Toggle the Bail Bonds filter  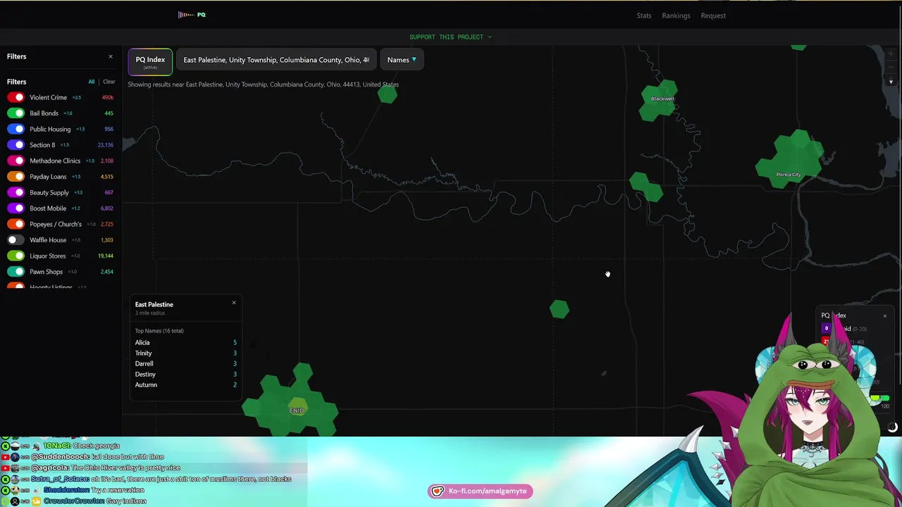pyautogui.click(x=16, y=113)
